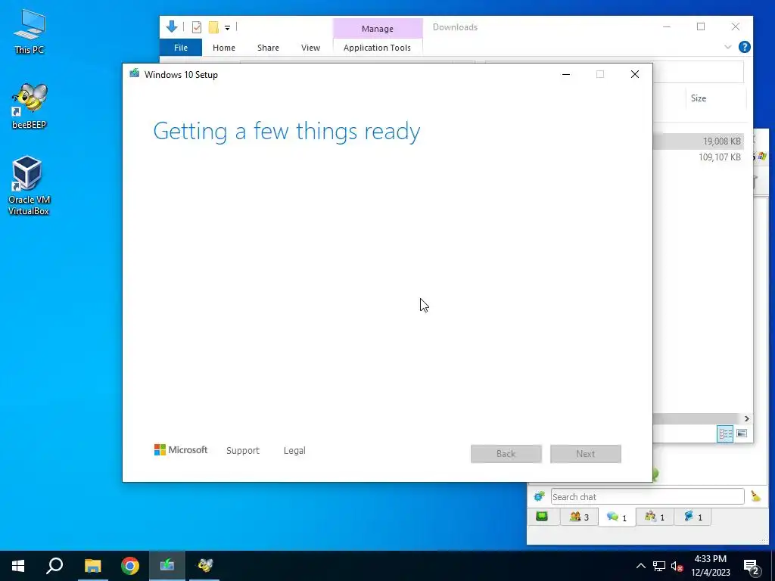775x581 pixels.
Task: Click the network status tray icon
Action: click(659, 566)
